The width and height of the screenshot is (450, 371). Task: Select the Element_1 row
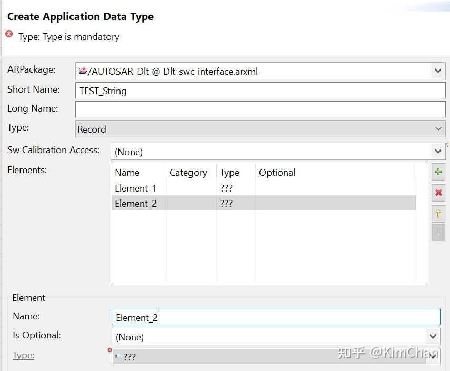click(x=136, y=188)
